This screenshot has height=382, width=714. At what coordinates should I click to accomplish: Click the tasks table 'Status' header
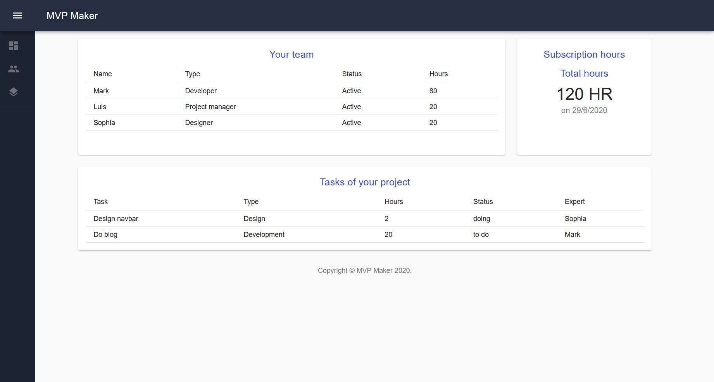483,202
